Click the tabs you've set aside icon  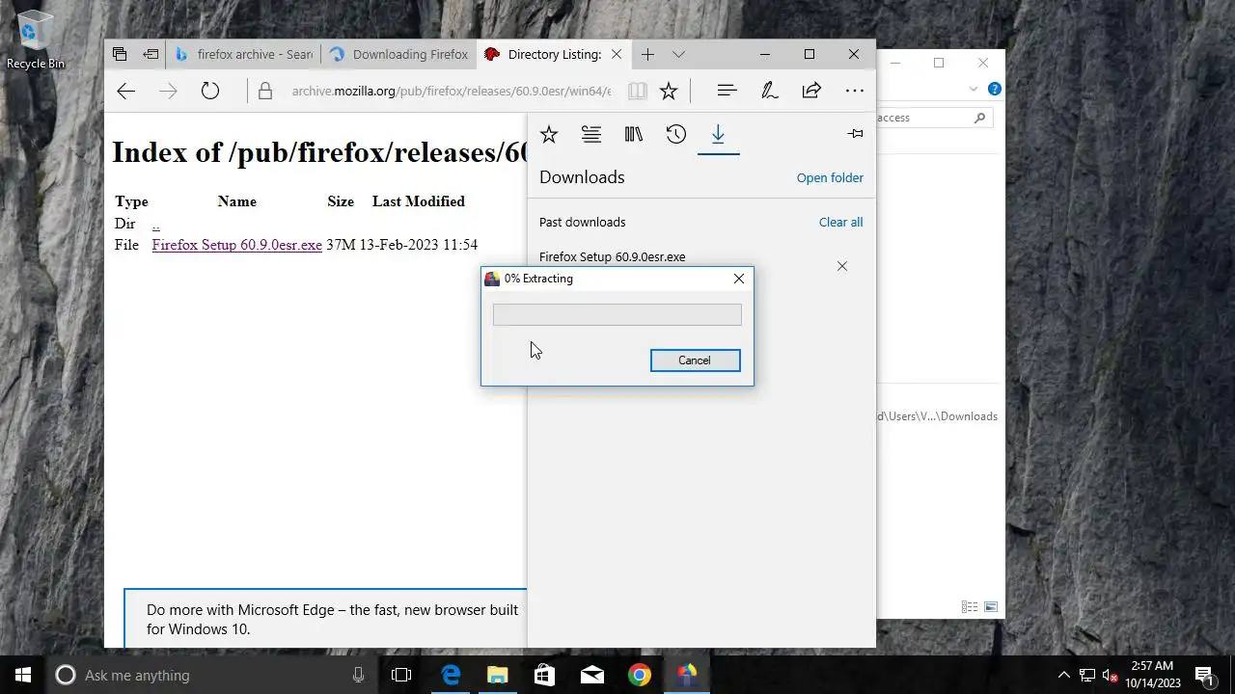(x=120, y=54)
